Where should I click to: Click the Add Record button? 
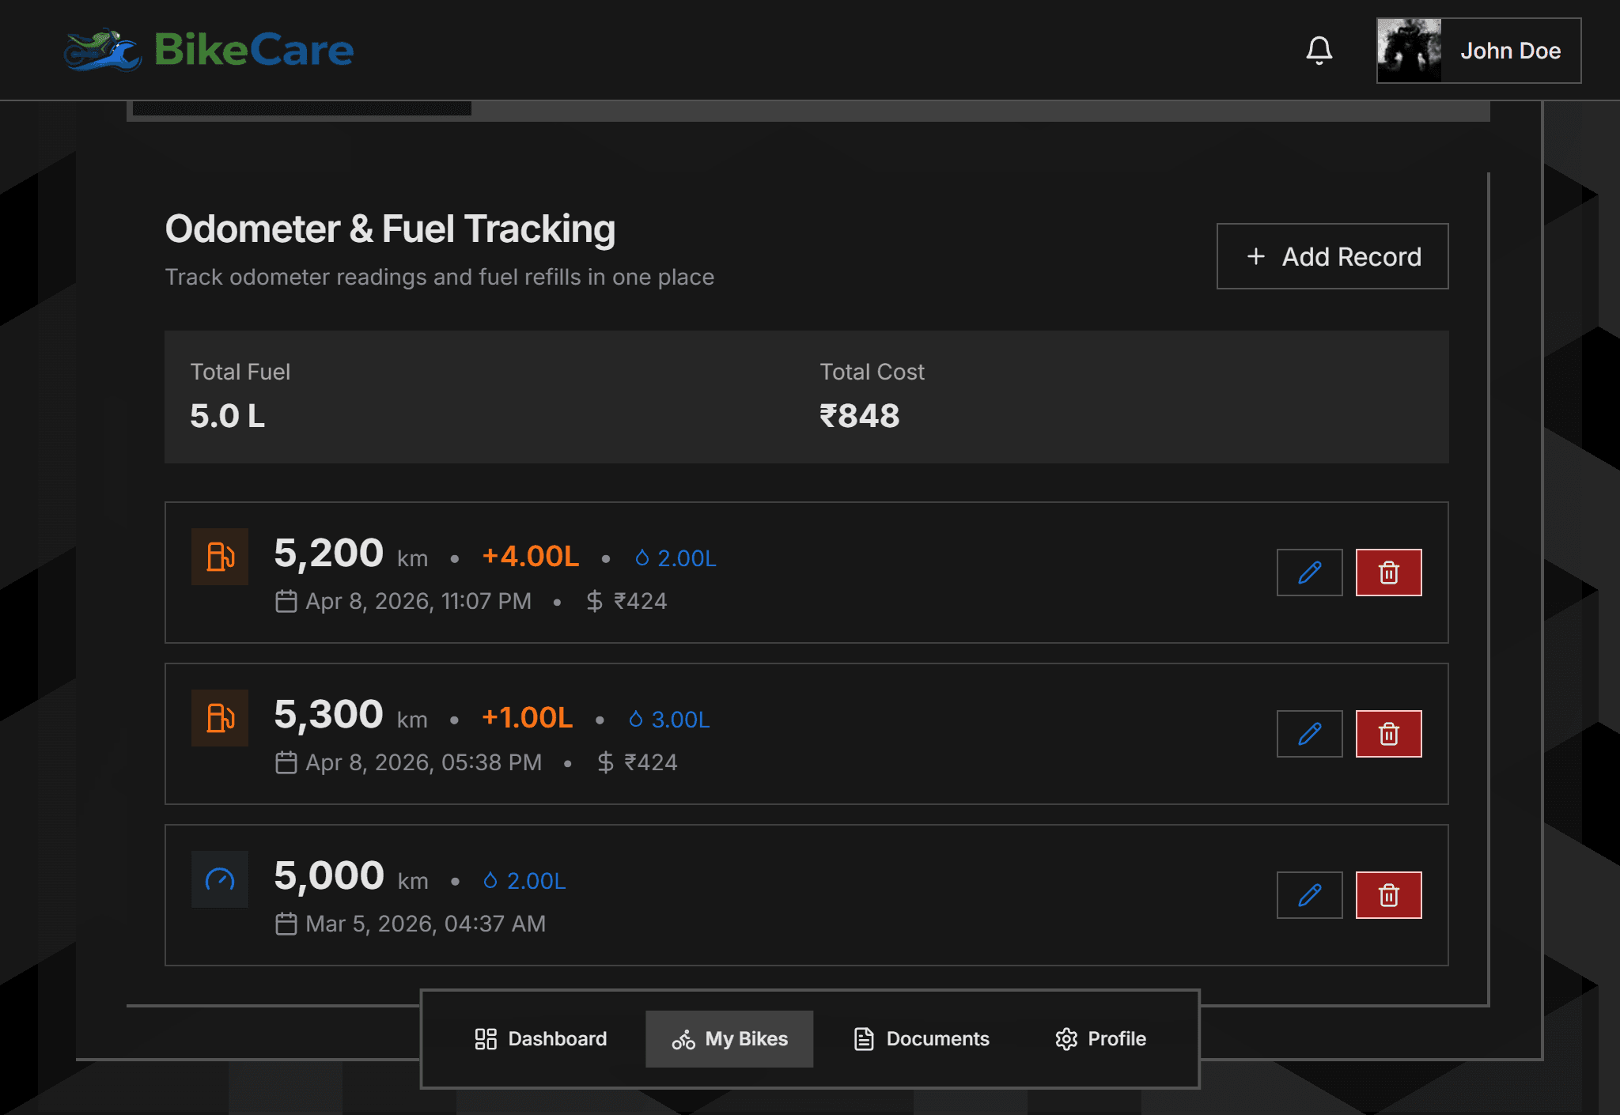pos(1332,256)
